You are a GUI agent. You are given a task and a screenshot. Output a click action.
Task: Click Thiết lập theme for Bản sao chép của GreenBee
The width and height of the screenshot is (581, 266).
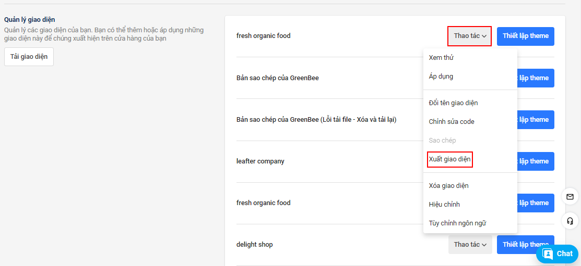(x=536, y=78)
